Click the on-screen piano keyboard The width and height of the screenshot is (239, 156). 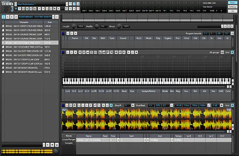[x=147, y=81]
